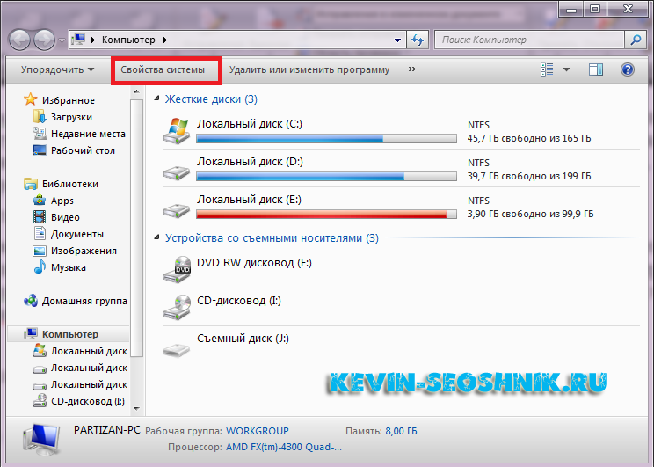Select Local Disk (D:) drive icon
The width and height of the screenshot is (654, 467).
point(177,169)
